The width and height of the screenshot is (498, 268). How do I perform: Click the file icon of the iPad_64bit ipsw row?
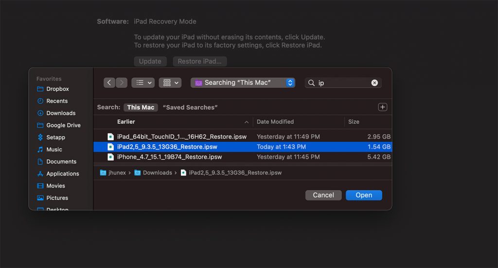tap(110, 137)
